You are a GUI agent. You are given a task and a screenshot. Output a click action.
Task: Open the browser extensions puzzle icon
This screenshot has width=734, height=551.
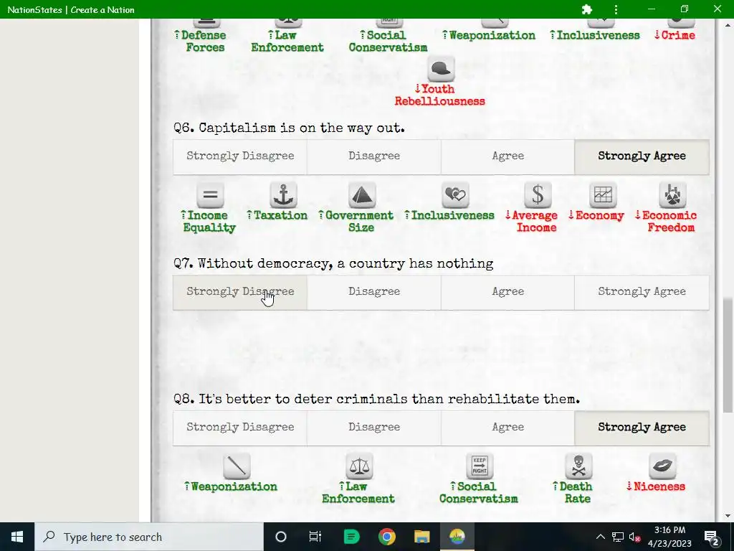(x=586, y=9)
